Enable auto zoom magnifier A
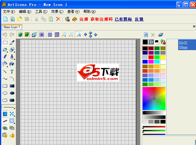 click(79, 35)
